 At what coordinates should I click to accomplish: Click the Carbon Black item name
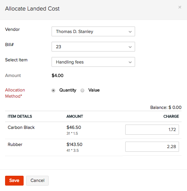[21, 127]
